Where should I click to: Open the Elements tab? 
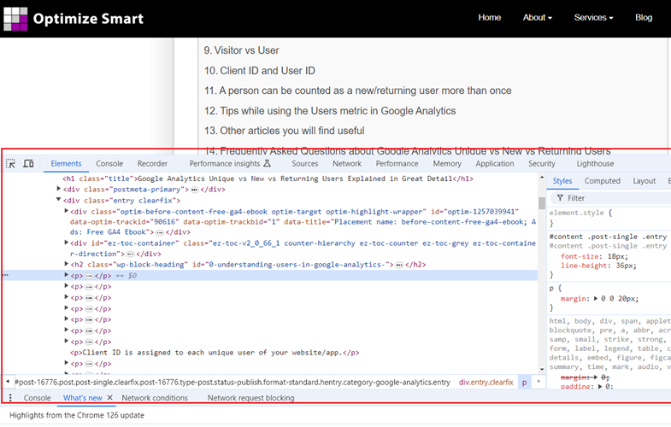tap(66, 164)
